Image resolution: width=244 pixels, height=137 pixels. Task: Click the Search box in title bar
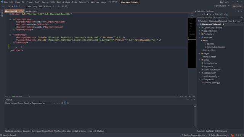pos(114,2)
